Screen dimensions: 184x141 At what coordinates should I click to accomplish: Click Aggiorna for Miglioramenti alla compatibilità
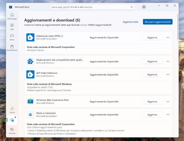[x=152, y=61]
